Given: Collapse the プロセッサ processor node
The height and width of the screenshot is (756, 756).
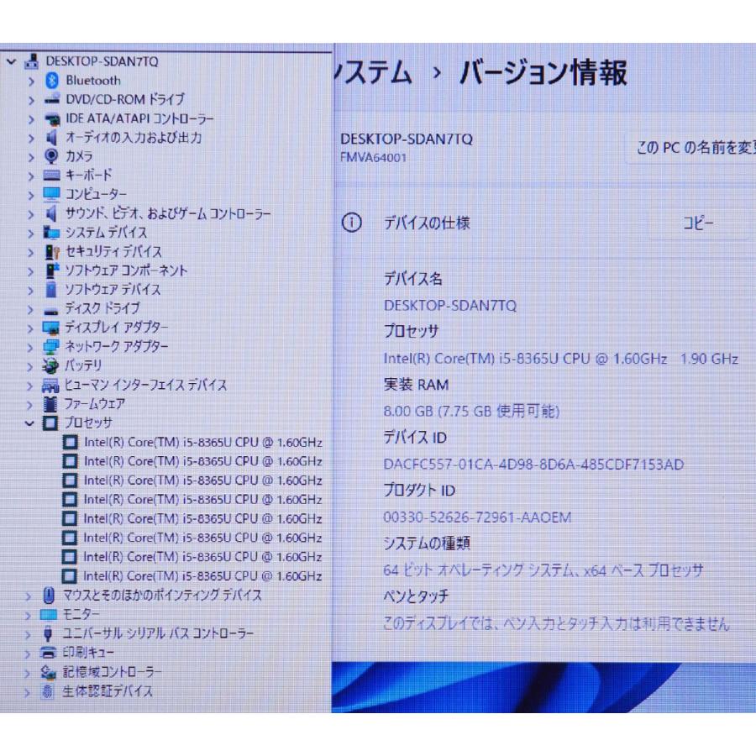Looking at the screenshot, I should coord(31,423).
